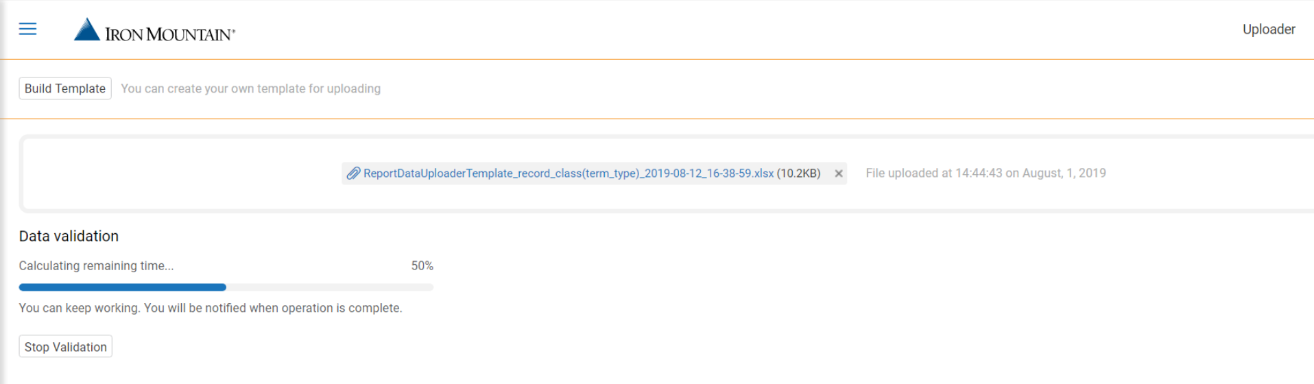Click the Uploader label in header
The width and height of the screenshot is (1314, 384).
[x=1269, y=29]
